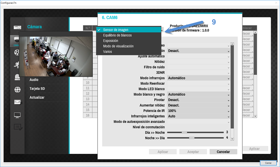Click the checklist status icon in sidebar
280x167 pixels.
18,127
